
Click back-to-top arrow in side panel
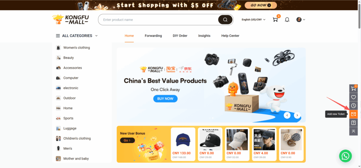click(353, 131)
